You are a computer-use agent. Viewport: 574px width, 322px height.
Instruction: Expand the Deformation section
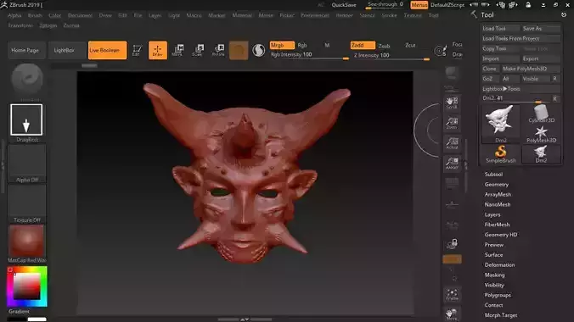pos(499,265)
